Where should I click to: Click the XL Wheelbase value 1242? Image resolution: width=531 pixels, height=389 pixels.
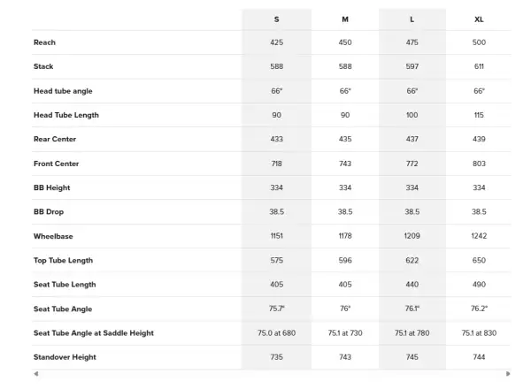click(x=479, y=236)
